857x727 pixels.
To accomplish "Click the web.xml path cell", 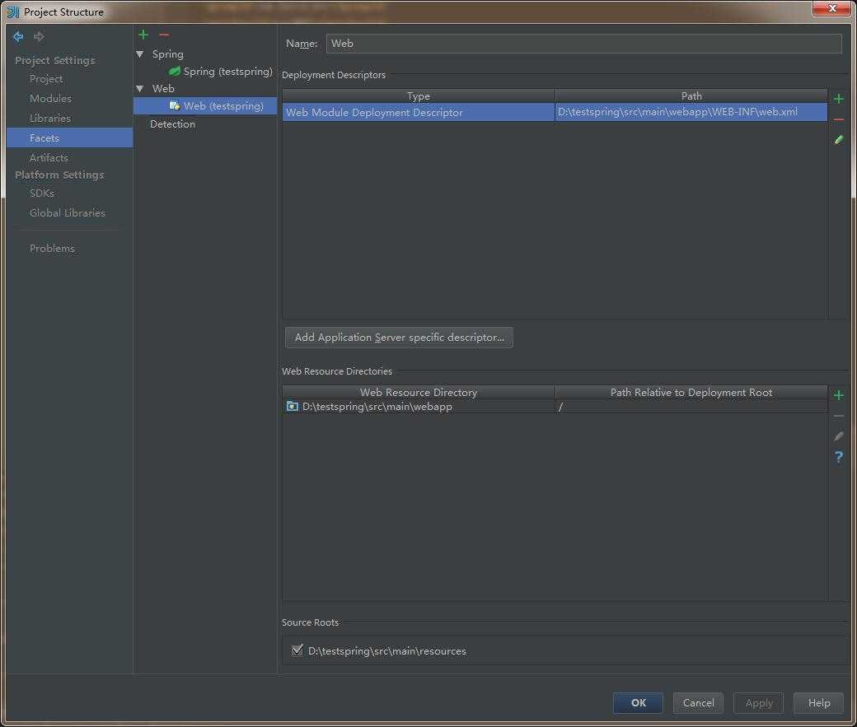I will [691, 112].
